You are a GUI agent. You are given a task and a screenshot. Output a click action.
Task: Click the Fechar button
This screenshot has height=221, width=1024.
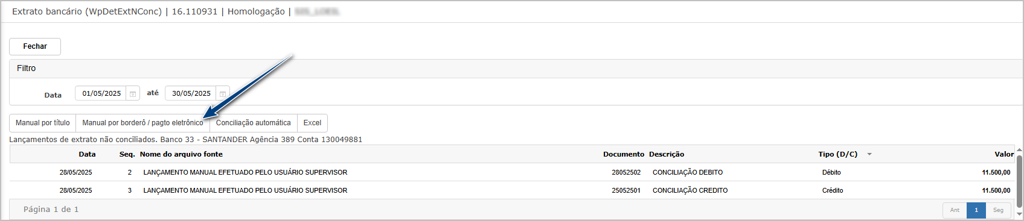tap(35, 46)
